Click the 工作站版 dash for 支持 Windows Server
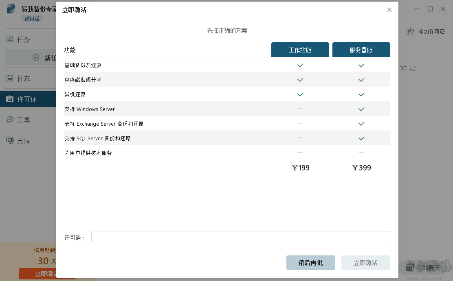The image size is (453, 281). (300, 109)
